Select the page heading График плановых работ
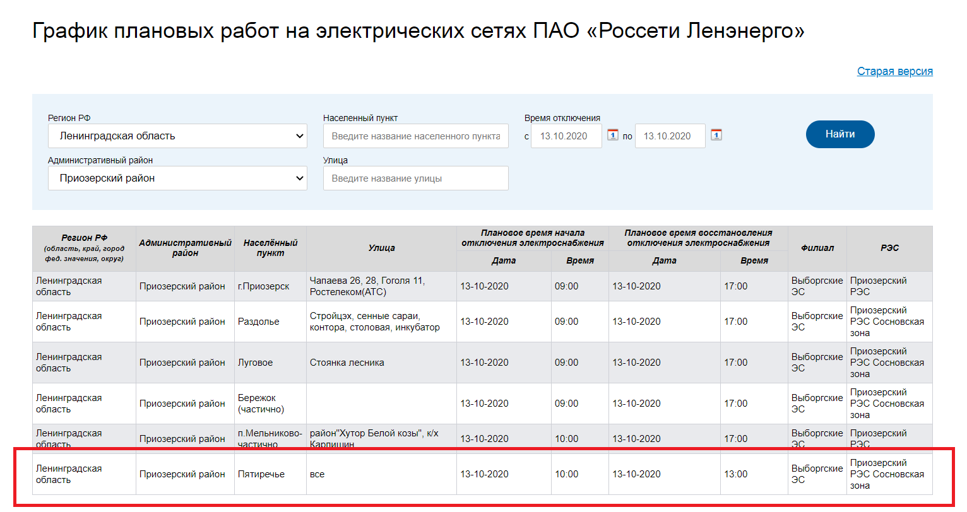 pos(418,30)
